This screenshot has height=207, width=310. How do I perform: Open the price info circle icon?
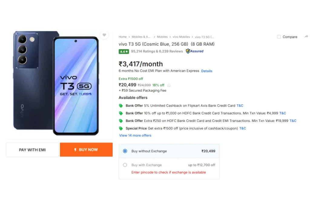point(169,85)
